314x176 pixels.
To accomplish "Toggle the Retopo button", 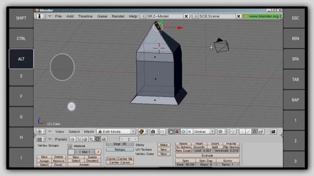I will 120,150.
